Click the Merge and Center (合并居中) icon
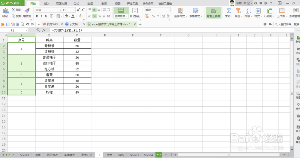Screen dimensions: 300x158 (121, 11)
